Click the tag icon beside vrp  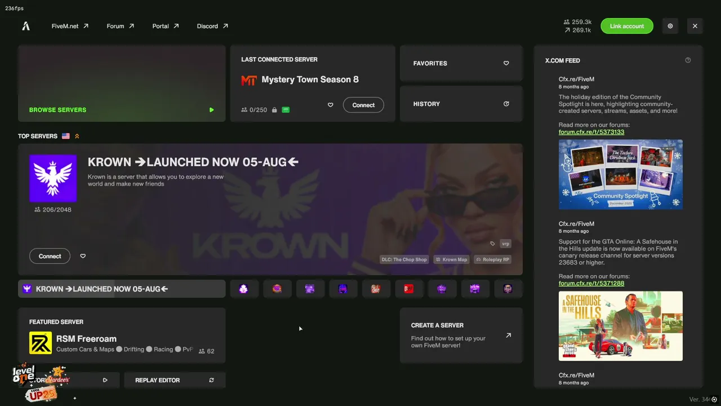(x=492, y=244)
